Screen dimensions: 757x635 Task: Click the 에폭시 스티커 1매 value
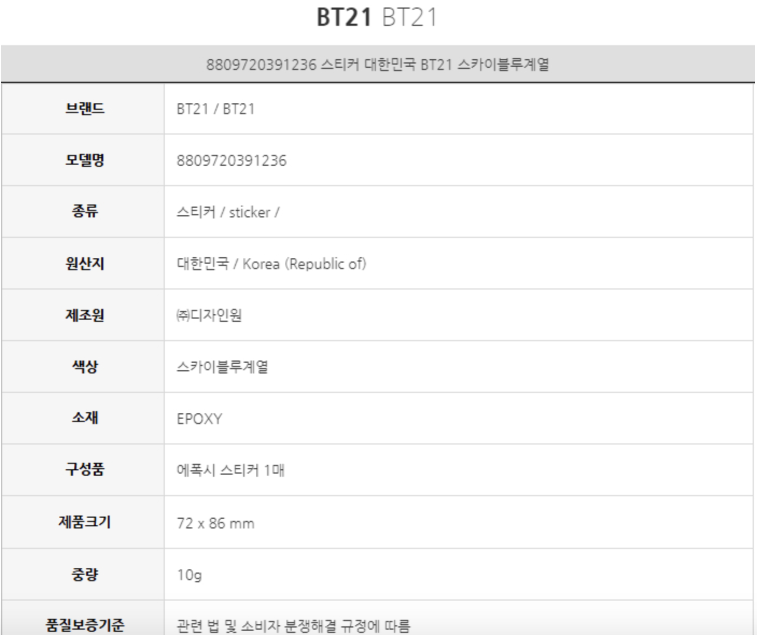click(230, 470)
